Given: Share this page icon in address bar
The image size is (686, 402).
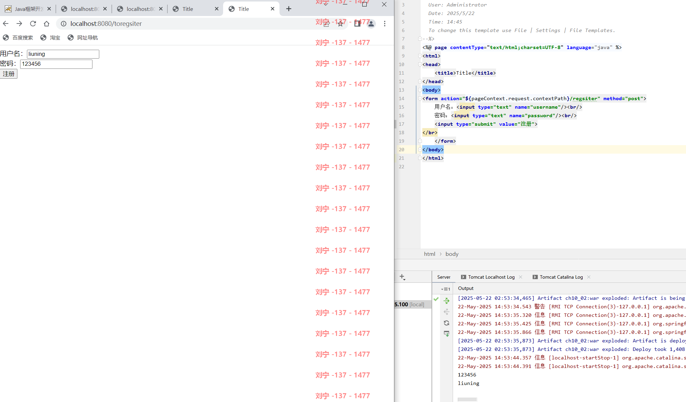Looking at the screenshot, I should (326, 24).
